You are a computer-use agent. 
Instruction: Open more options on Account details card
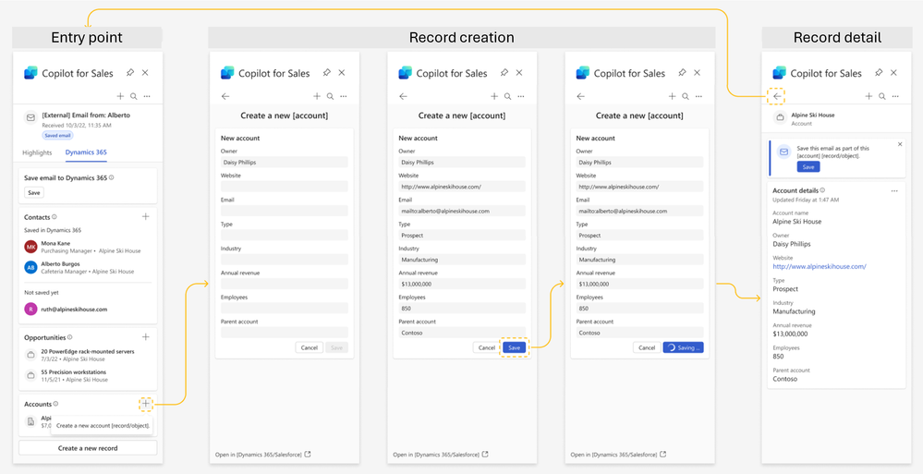point(894,190)
